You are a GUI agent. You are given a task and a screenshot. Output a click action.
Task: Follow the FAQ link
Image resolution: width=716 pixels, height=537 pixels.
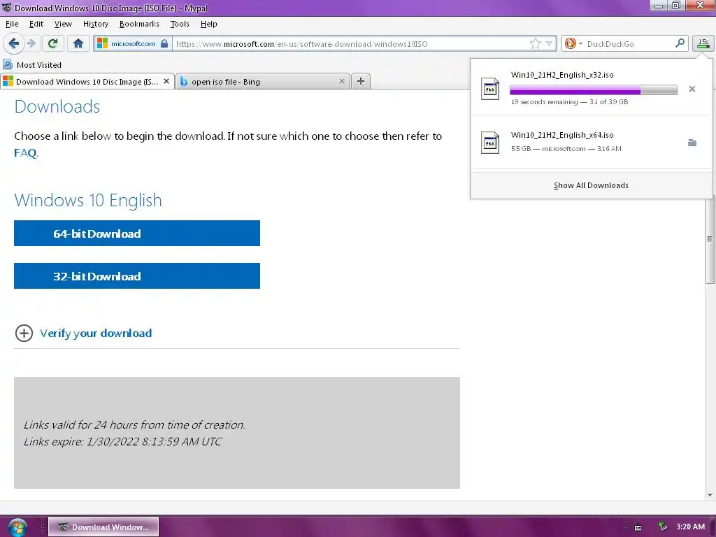pos(26,152)
